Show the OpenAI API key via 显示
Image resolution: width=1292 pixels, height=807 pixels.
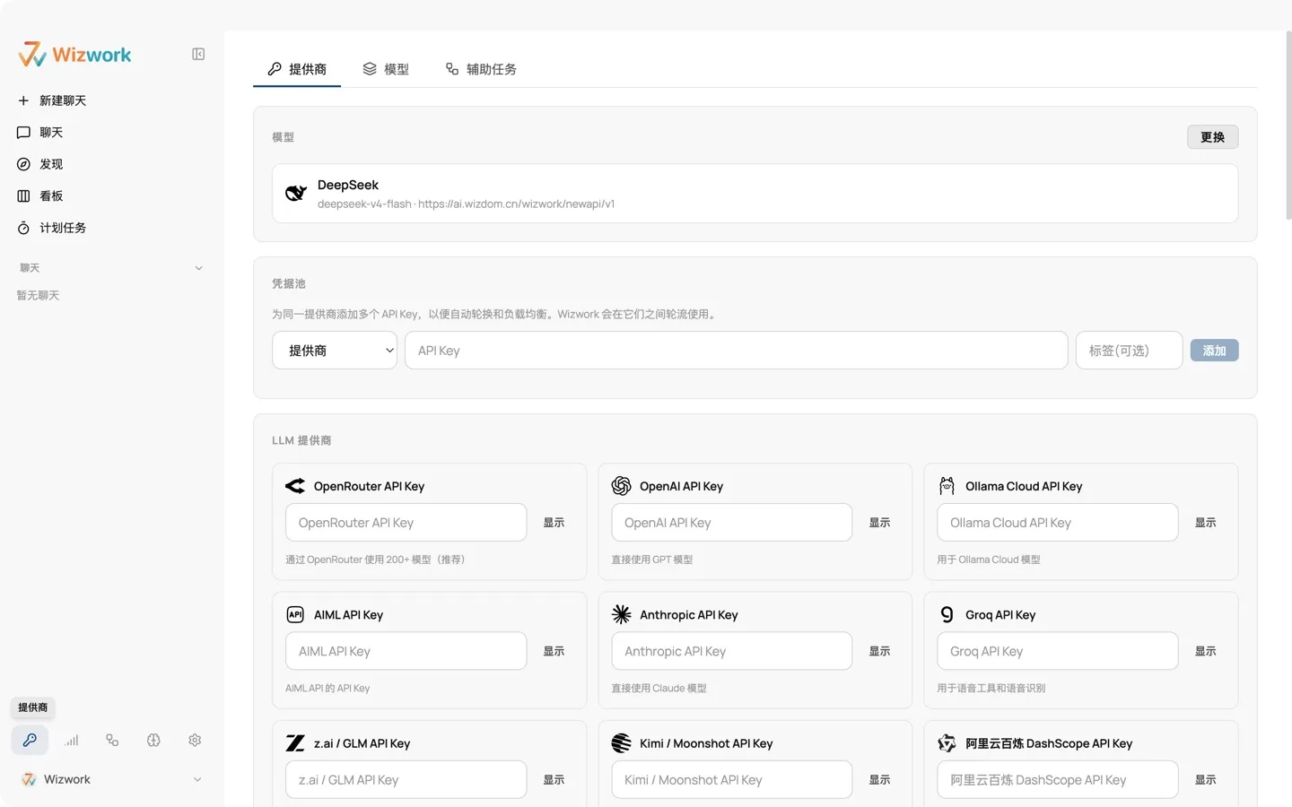pyautogui.click(x=879, y=523)
